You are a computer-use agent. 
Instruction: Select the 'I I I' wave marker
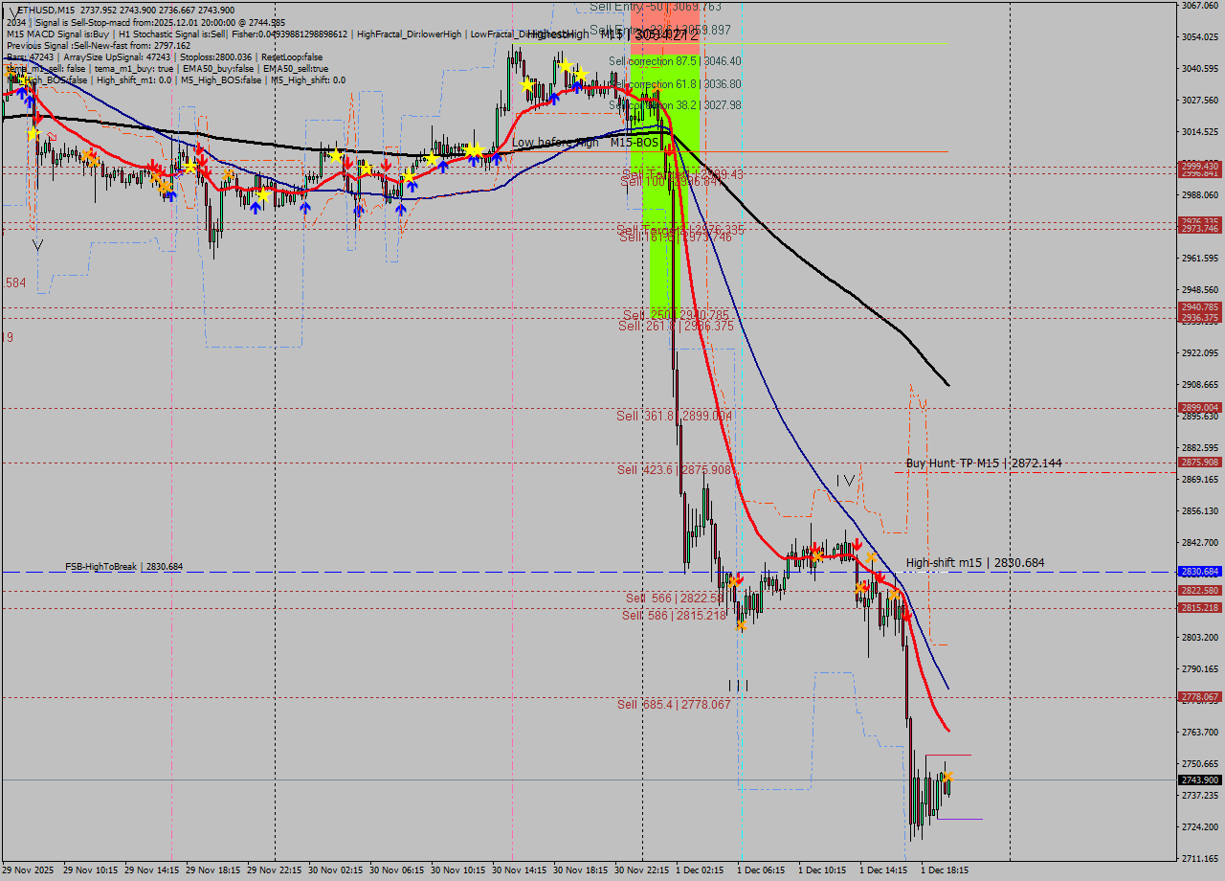pos(738,686)
